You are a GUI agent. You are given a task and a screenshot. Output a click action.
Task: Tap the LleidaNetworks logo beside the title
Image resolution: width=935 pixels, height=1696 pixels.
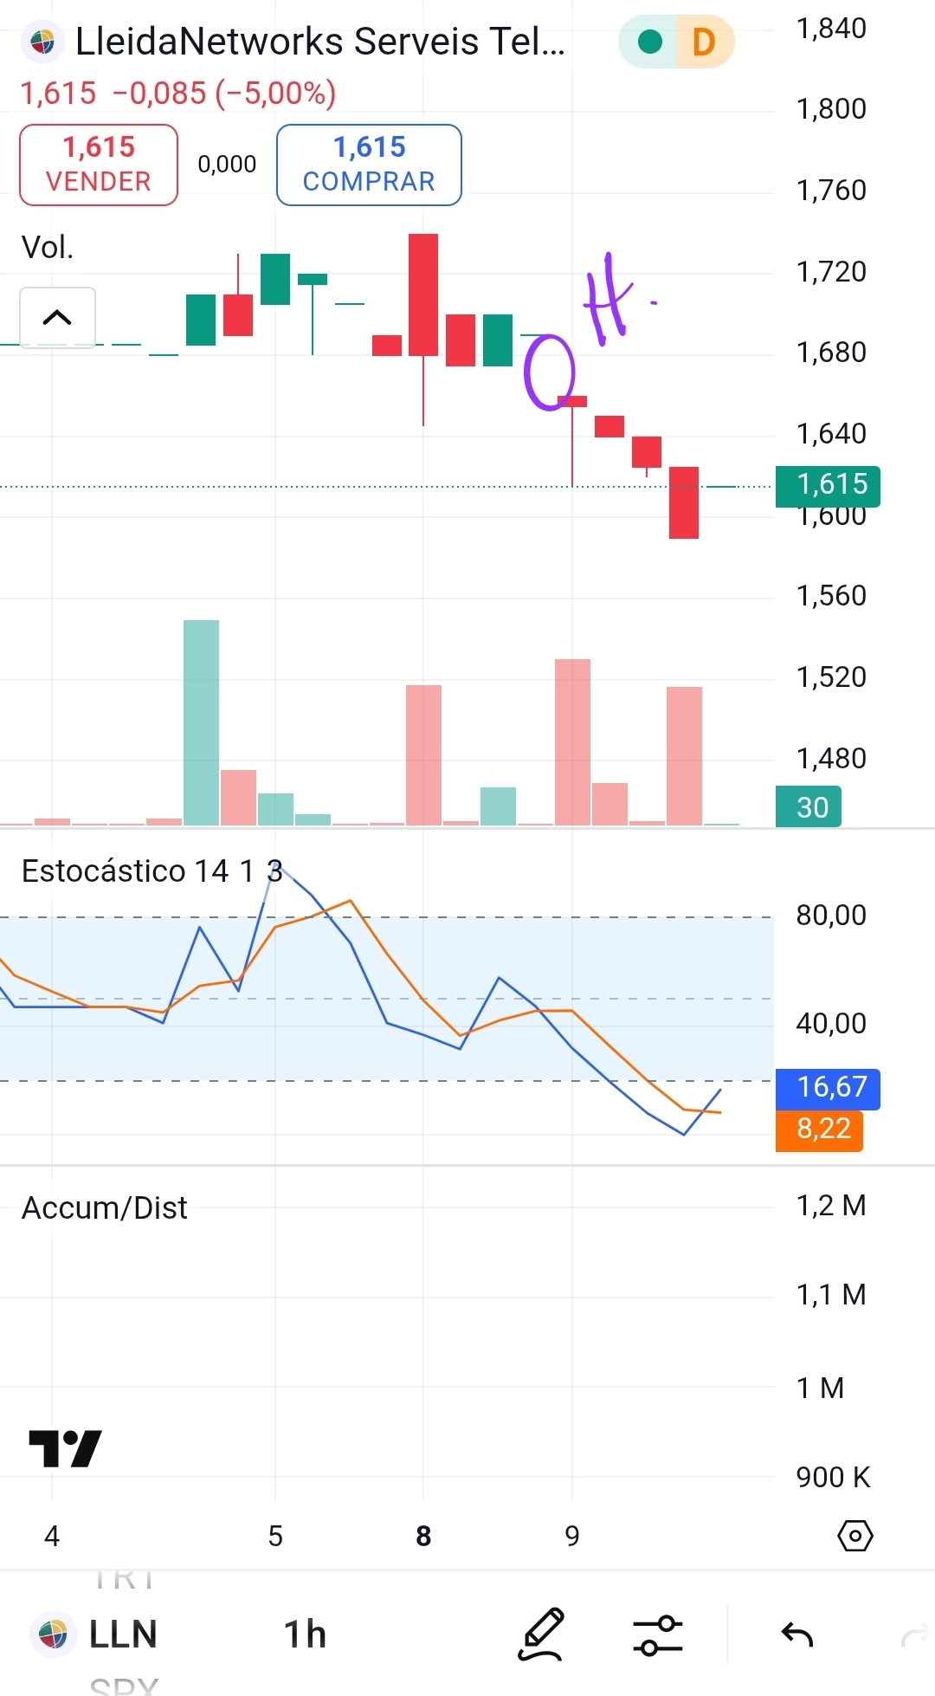pyautogui.click(x=42, y=42)
